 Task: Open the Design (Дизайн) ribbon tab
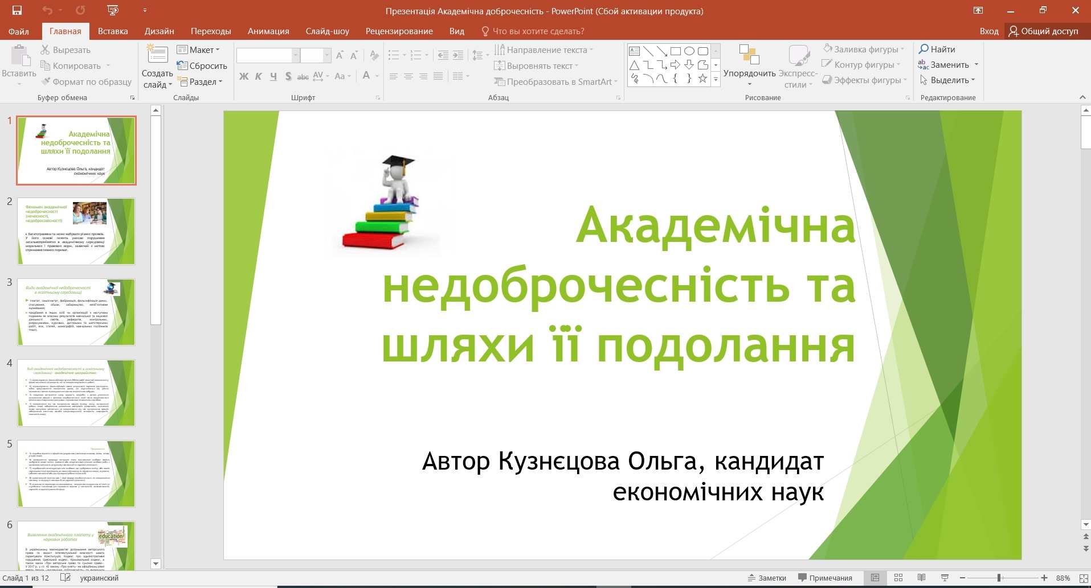tap(159, 31)
